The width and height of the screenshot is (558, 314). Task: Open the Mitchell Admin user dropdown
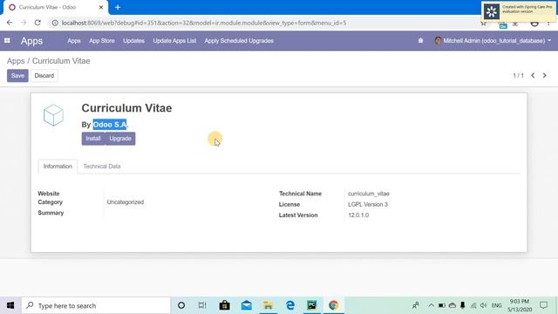493,41
